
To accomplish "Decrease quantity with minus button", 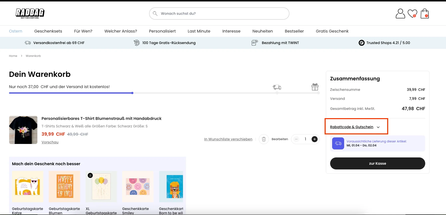I will point(296,139).
